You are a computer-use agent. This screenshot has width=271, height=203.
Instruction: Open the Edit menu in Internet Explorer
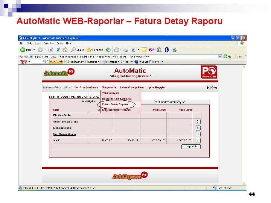click(29, 43)
